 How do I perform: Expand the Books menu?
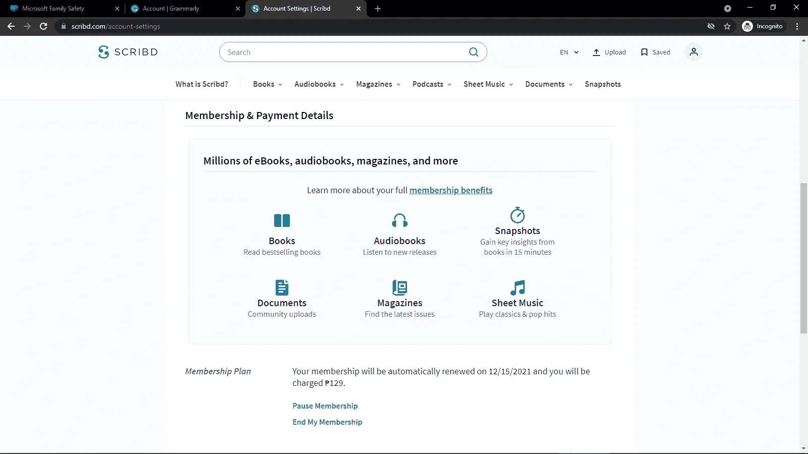[x=268, y=84]
